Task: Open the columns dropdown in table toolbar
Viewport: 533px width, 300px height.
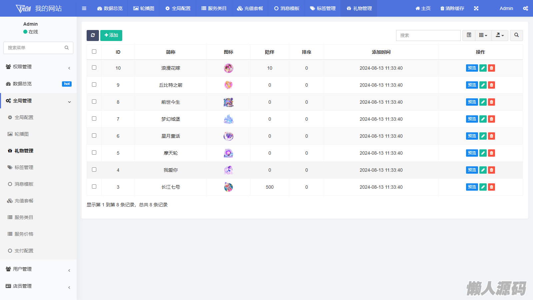Action: pos(483,35)
